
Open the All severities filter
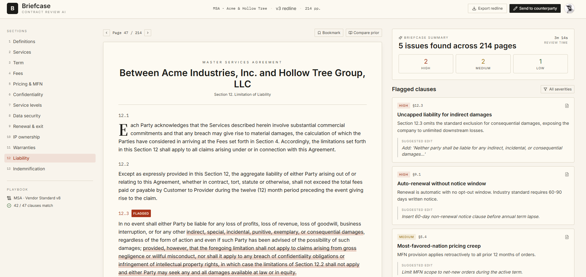click(558, 89)
